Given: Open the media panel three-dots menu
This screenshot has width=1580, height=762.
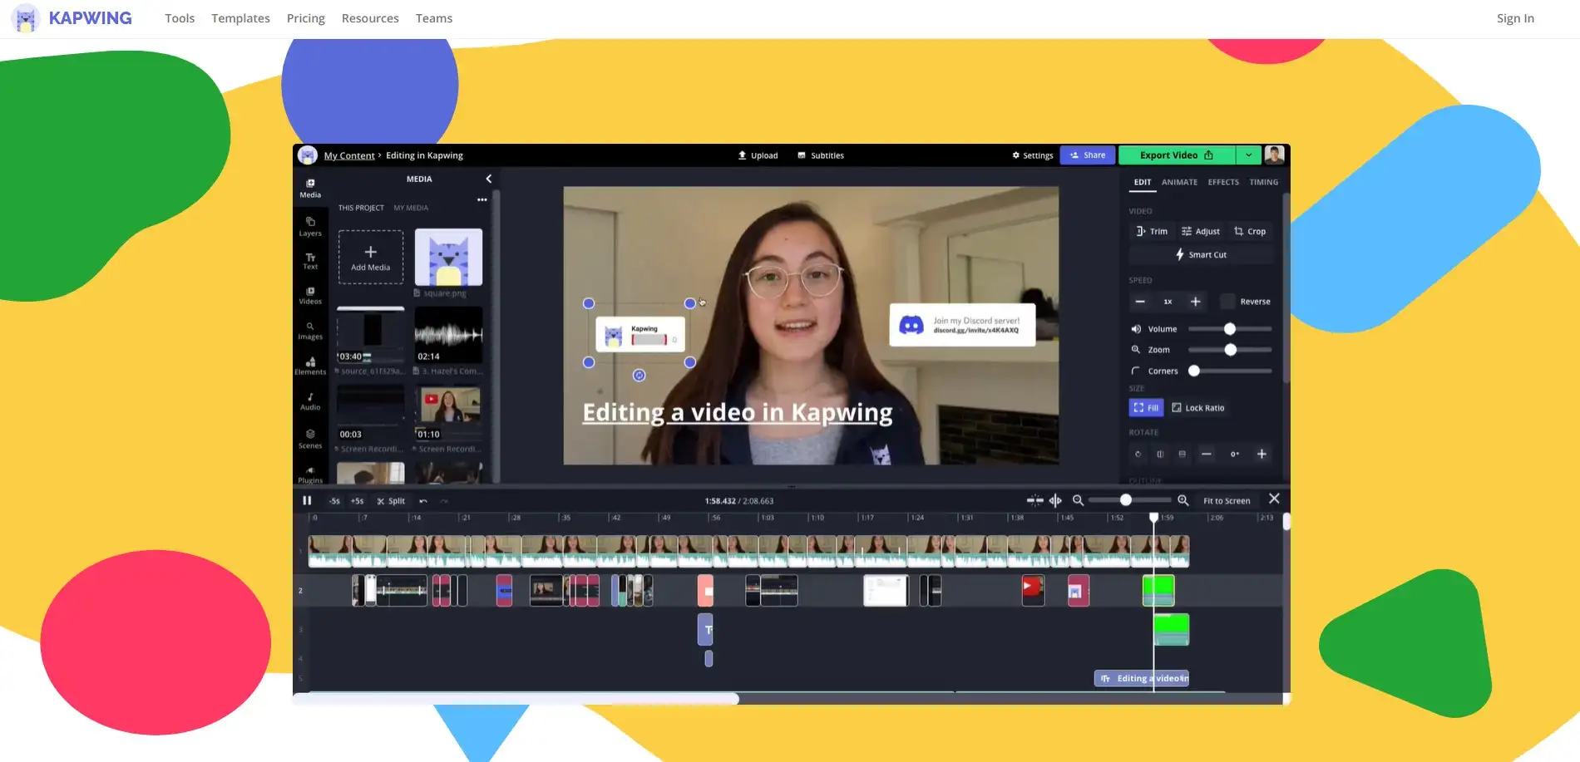Looking at the screenshot, I should pyautogui.click(x=481, y=199).
